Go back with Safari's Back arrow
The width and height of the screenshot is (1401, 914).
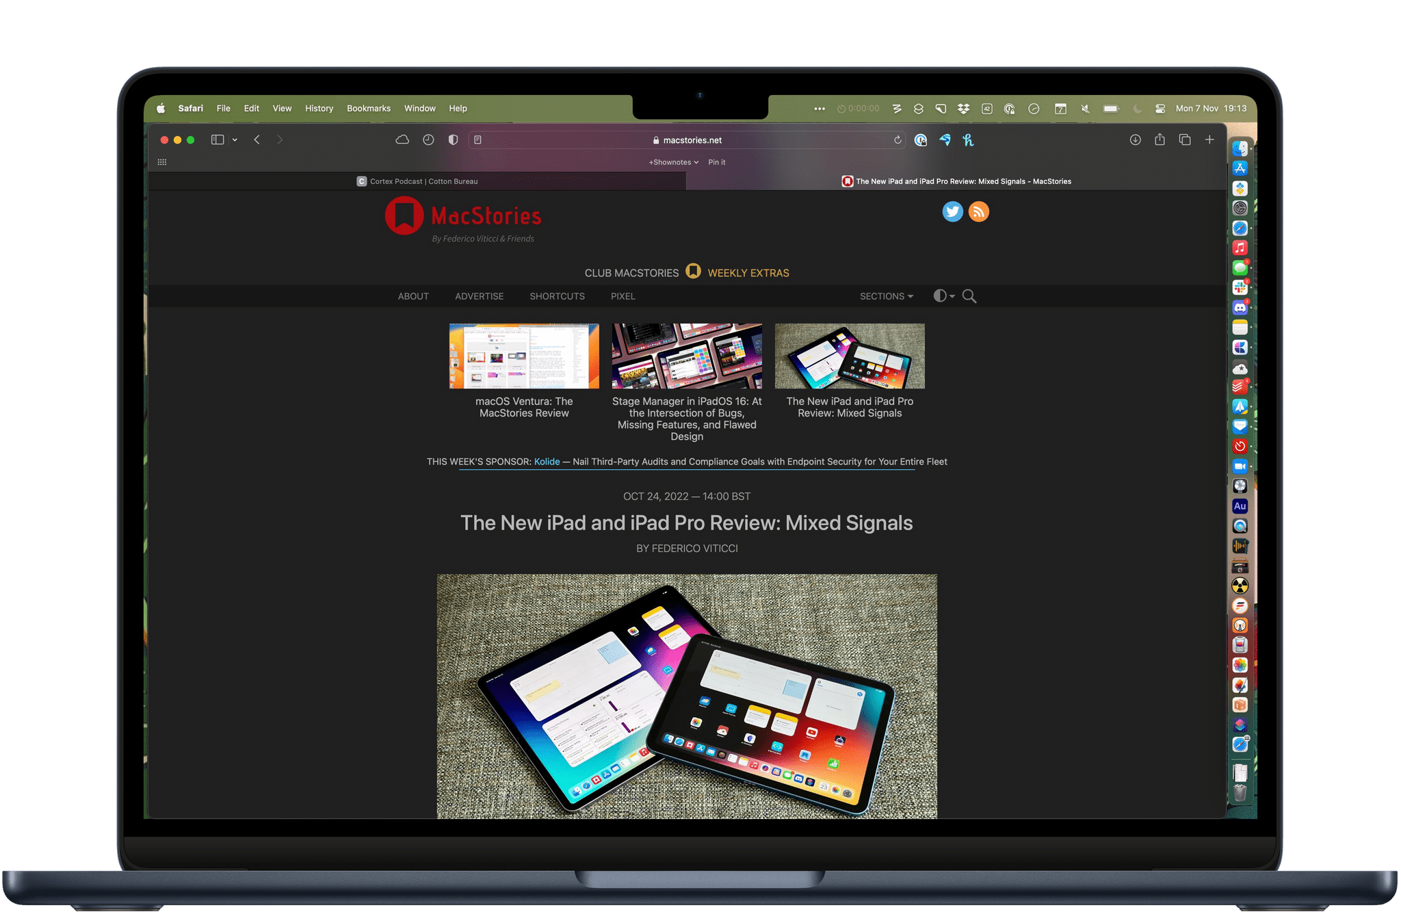pos(257,140)
